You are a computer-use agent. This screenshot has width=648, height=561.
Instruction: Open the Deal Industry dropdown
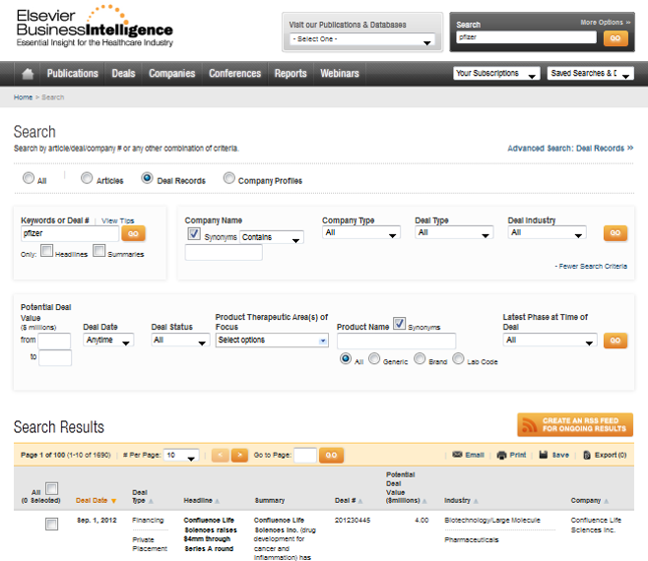pos(547,232)
